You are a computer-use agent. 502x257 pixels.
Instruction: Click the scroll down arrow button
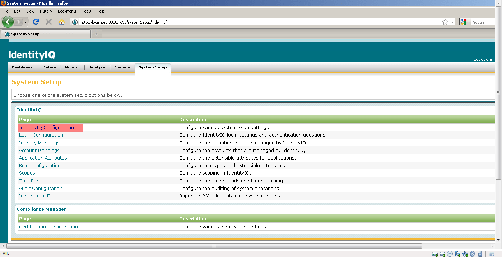[498, 240]
